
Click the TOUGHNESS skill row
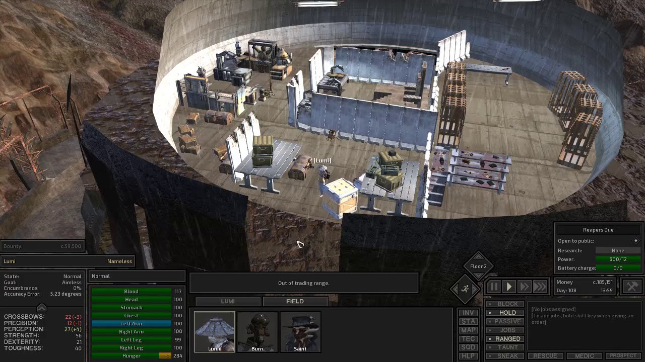click(x=43, y=348)
